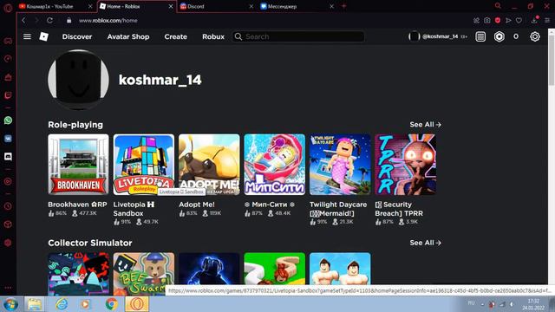Open File Explorer from the taskbar
This screenshot has width=555, height=312.
[x=35, y=304]
